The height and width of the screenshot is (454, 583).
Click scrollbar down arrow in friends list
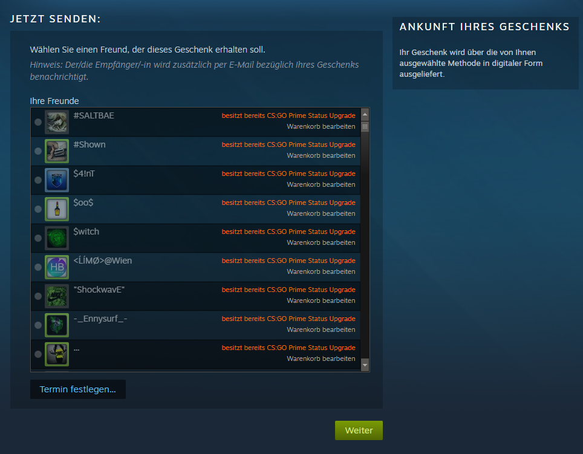365,365
